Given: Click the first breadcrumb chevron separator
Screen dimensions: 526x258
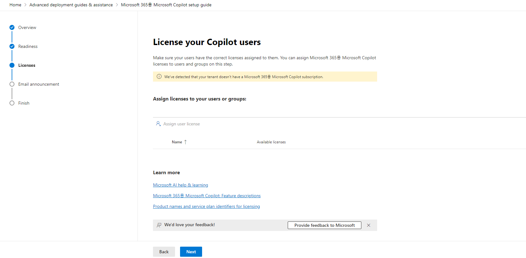Looking at the screenshot, I should (x=25, y=5).
